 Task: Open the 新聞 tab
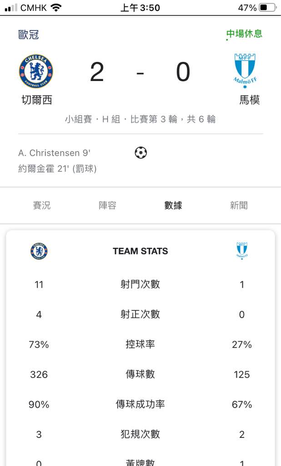pyautogui.click(x=239, y=205)
